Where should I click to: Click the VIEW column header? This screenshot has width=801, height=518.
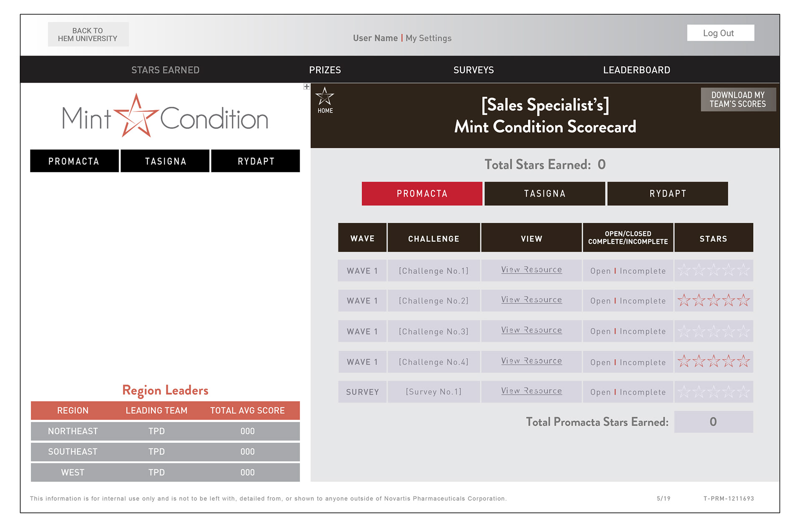(x=531, y=238)
